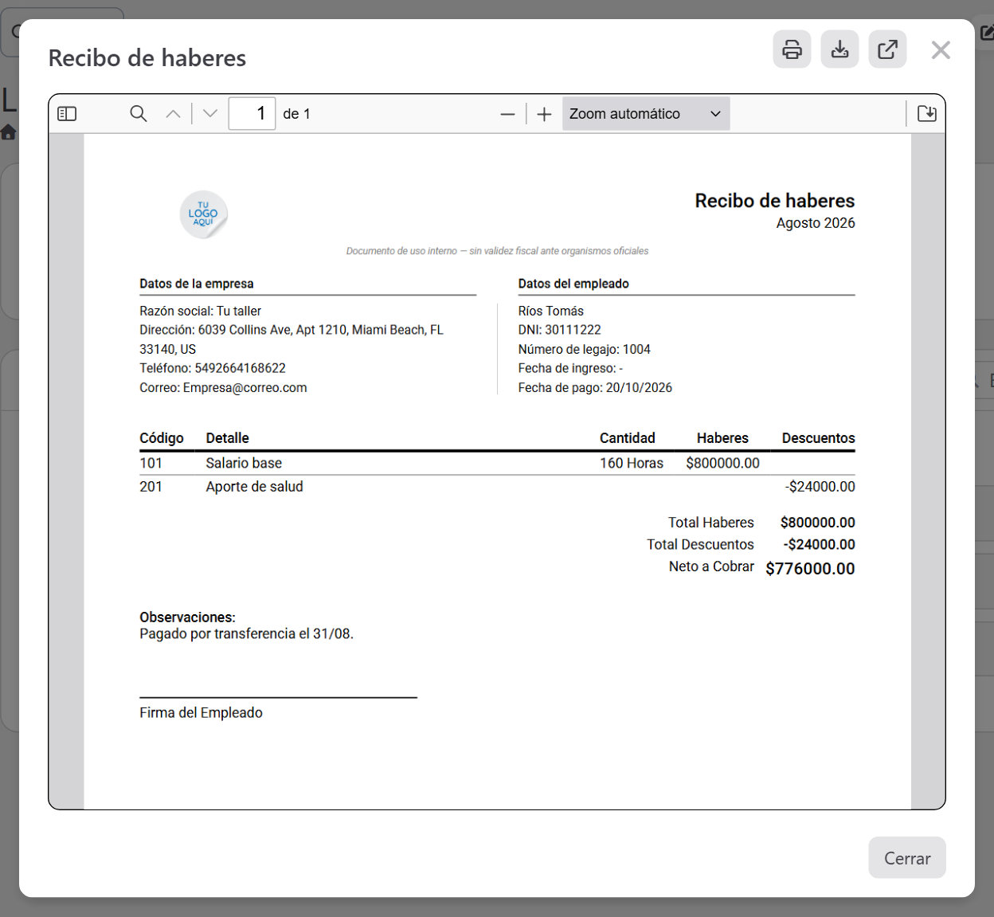Click the 'Firma del Empleado' label
994x917 pixels.
(201, 713)
